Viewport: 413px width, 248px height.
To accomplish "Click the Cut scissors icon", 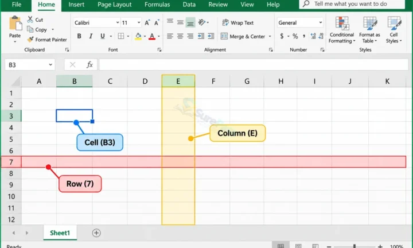I will point(30,20).
